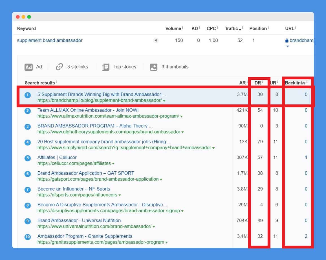The height and width of the screenshot is (260, 326).
Task: Open dropdown after alphatheorysupplements.com URL
Action: (x=182, y=132)
